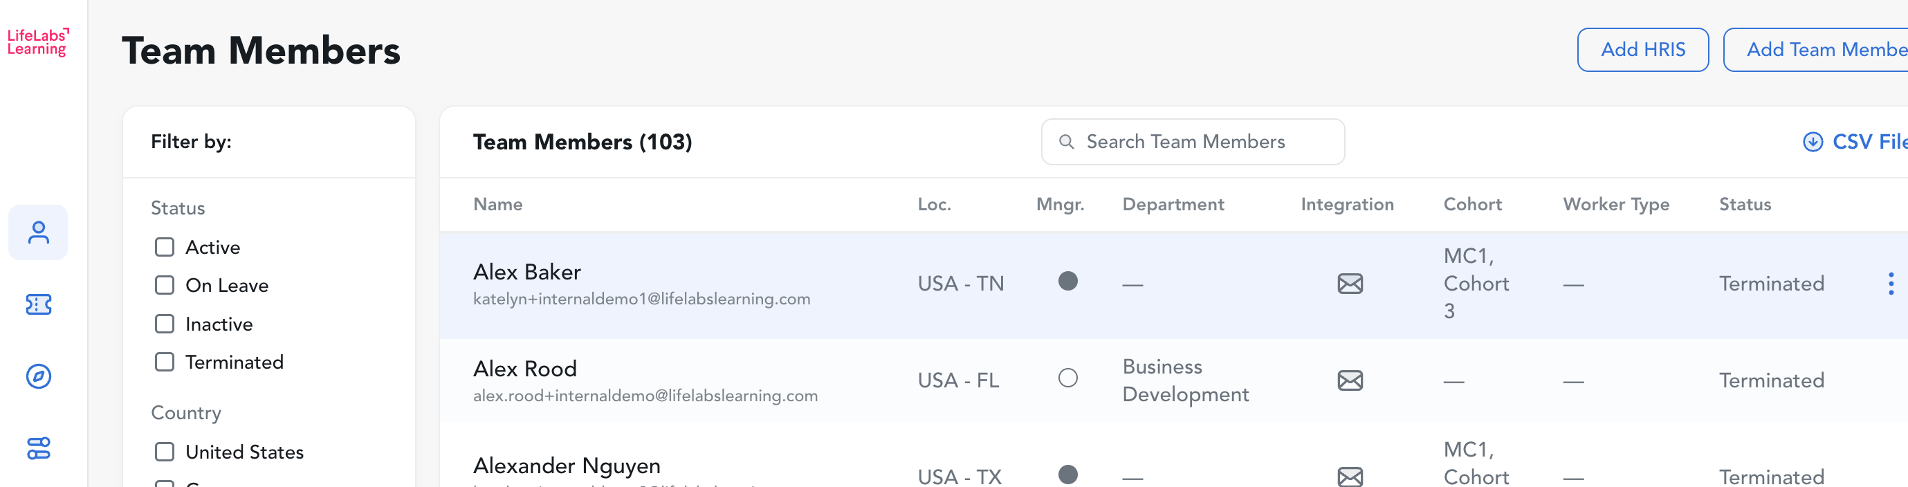Image resolution: width=1908 pixels, height=487 pixels.
Task: Open the Alex Baker member name
Action: (526, 272)
